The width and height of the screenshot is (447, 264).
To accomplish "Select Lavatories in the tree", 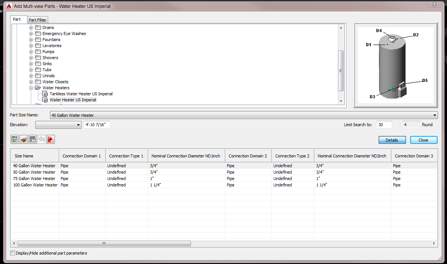I will coord(52,46).
